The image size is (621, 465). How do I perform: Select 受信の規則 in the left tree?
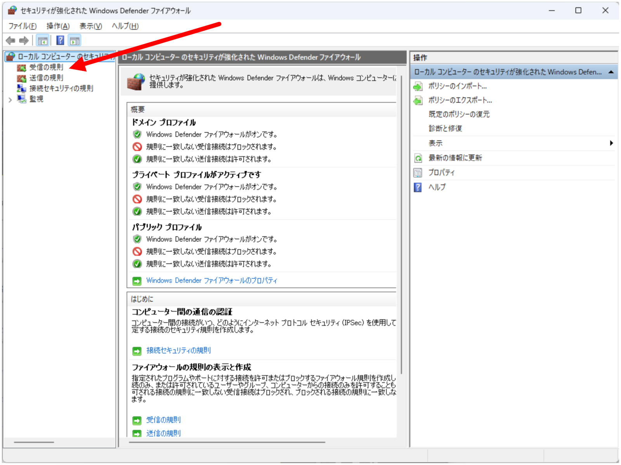(x=46, y=67)
